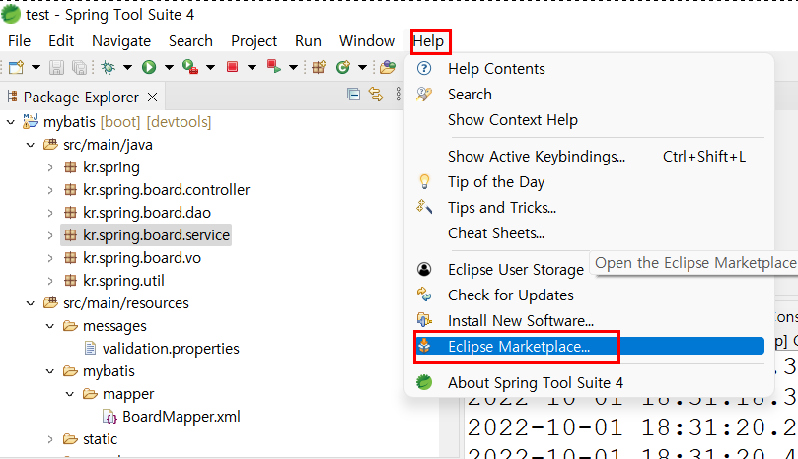Click the New Java Class icon
798x459 pixels.
click(343, 67)
